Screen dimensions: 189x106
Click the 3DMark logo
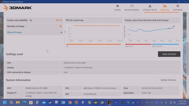point(17,8)
